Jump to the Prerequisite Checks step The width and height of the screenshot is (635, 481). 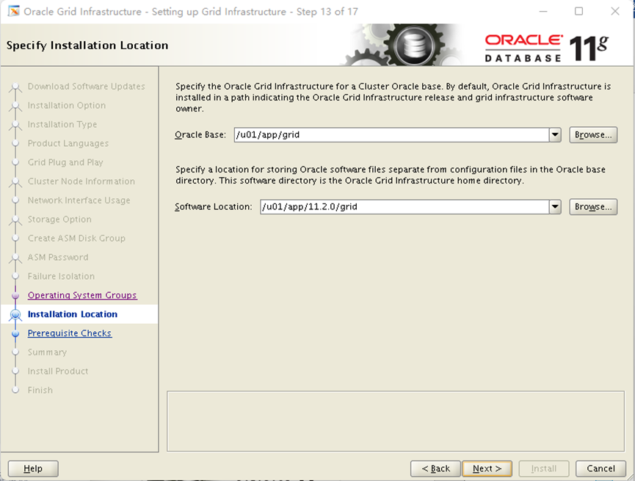(70, 333)
